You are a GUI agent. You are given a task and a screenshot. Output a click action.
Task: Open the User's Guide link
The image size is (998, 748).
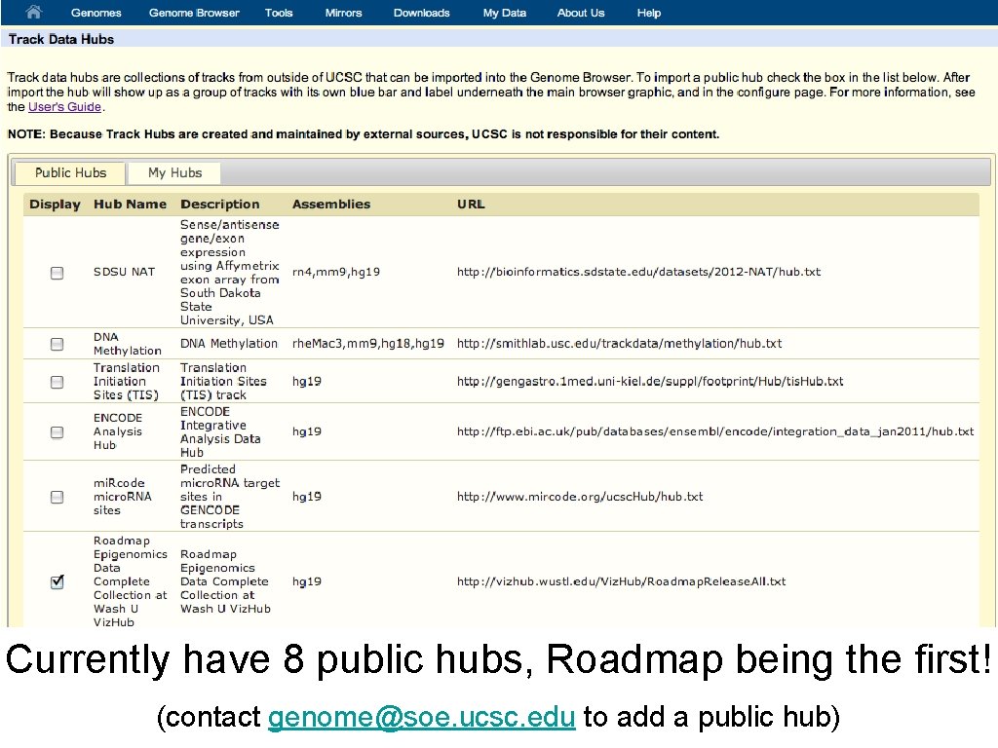(x=64, y=106)
